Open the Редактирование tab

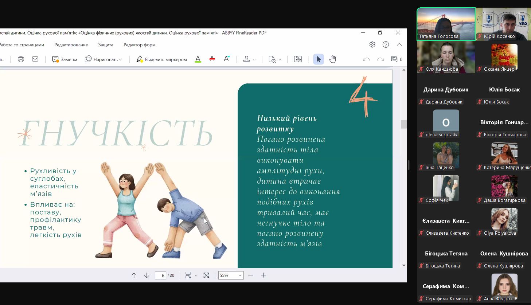tap(71, 45)
